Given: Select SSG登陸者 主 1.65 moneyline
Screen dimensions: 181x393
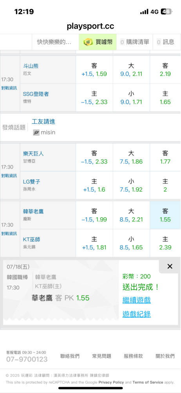Looking at the screenshot, I should 165,98.
